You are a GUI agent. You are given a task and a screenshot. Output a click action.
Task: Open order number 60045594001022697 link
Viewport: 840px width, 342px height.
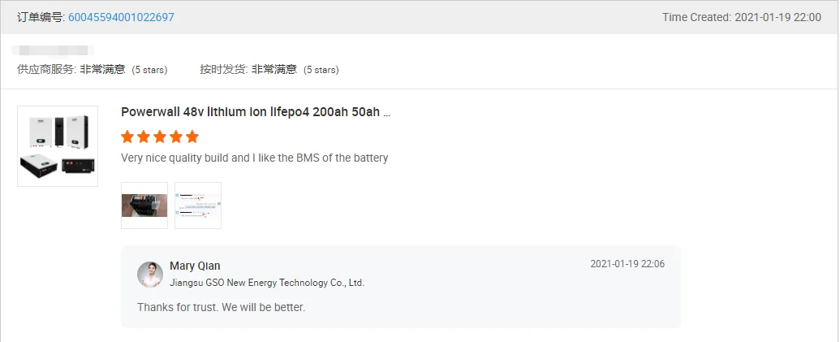coord(121,17)
